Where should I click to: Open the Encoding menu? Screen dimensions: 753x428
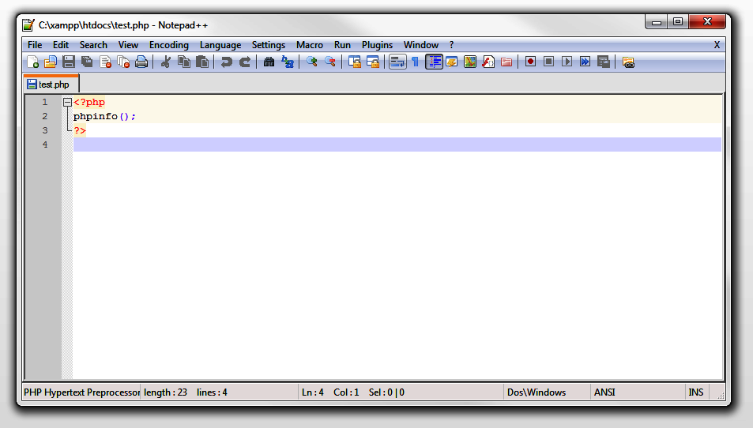tap(168, 45)
